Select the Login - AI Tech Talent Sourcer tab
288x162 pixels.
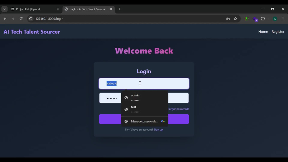89,9
